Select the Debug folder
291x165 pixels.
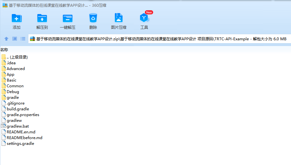(13, 92)
